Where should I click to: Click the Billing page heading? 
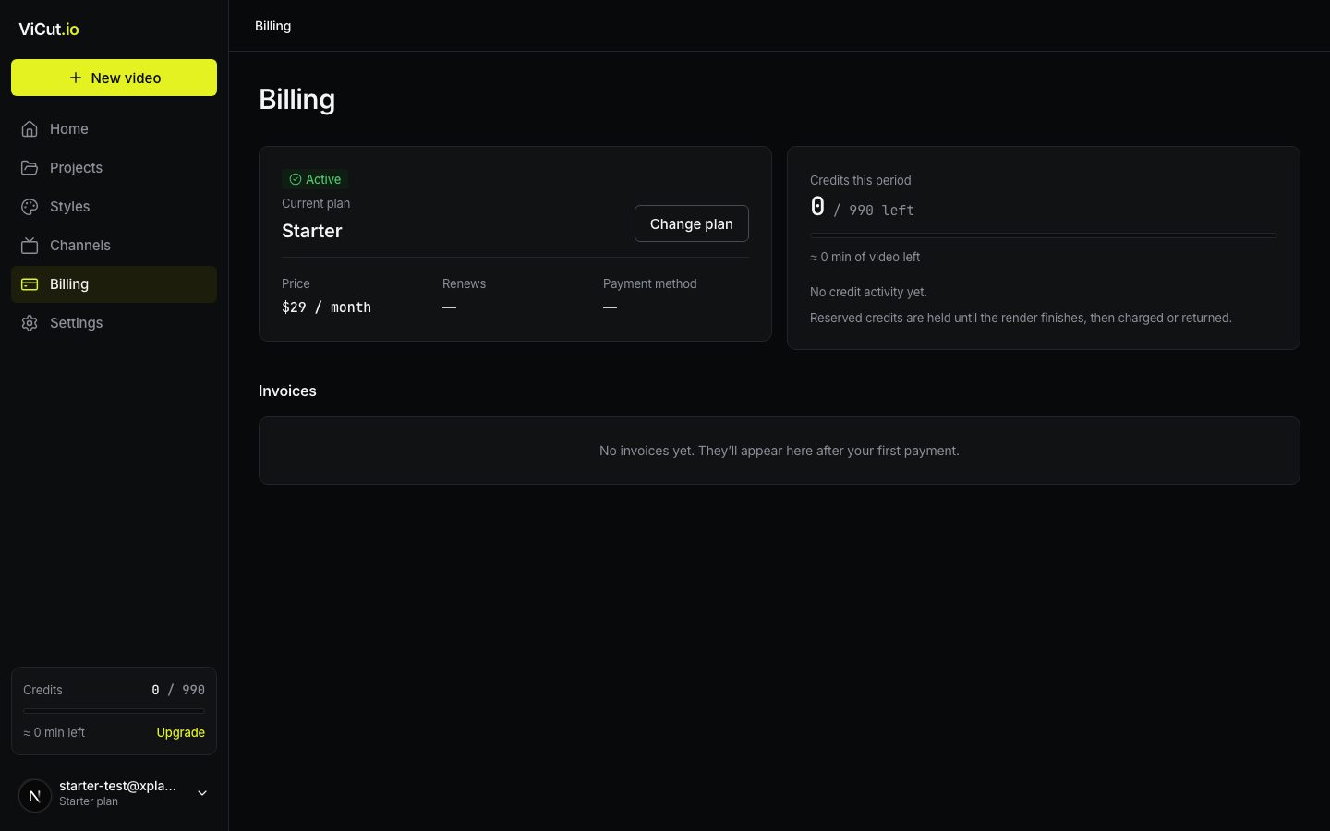297,100
